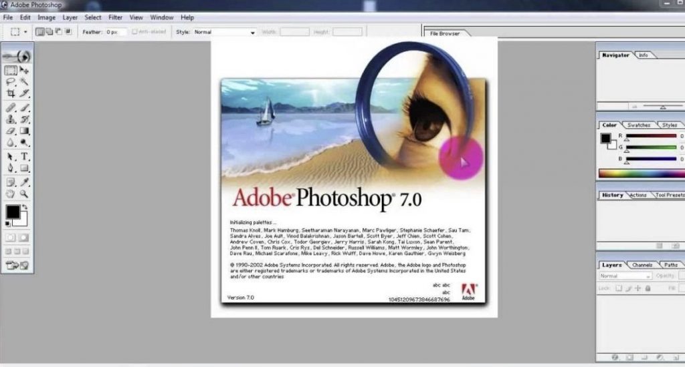The width and height of the screenshot is (685, 367).
Task: Select the Slice tool
Action: point(24,93)
